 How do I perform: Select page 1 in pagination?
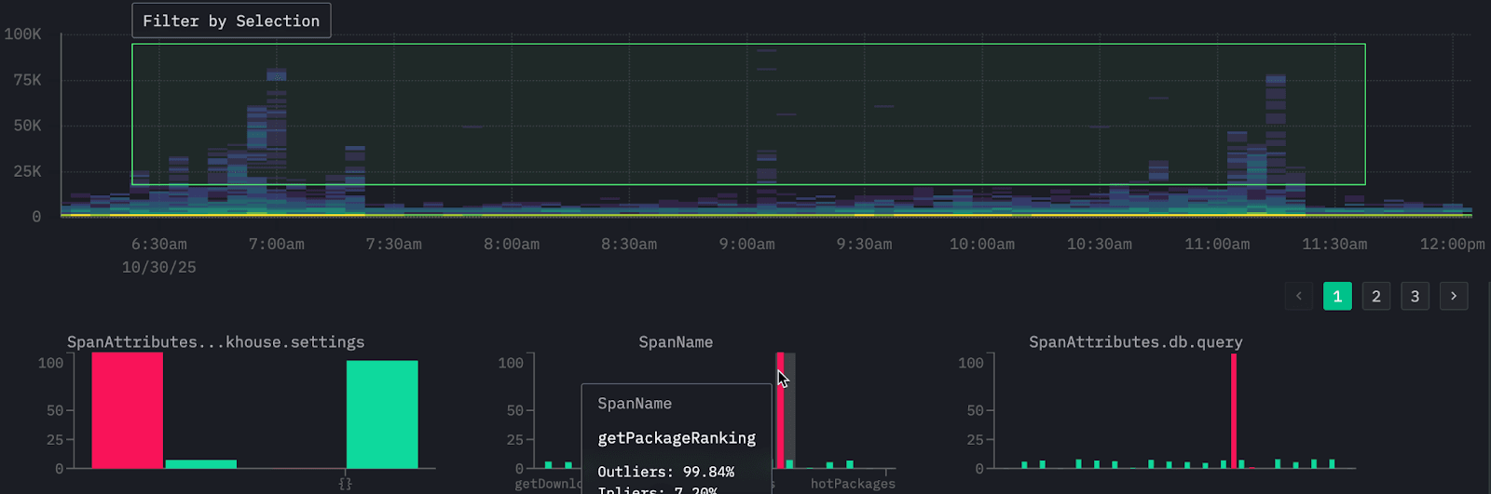[x=1337, y=296]
